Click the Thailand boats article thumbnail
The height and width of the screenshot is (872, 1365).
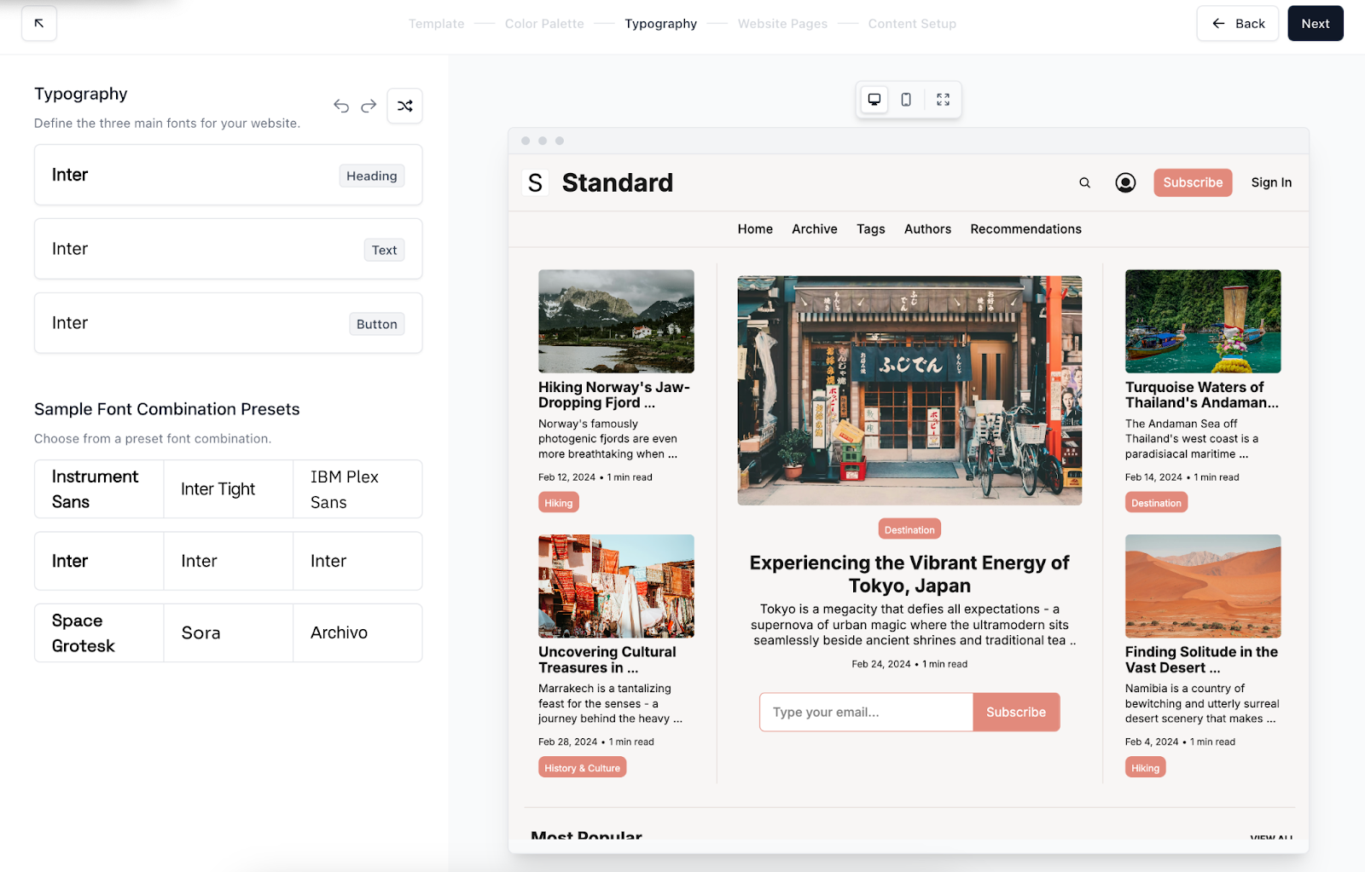(1203, 321)
